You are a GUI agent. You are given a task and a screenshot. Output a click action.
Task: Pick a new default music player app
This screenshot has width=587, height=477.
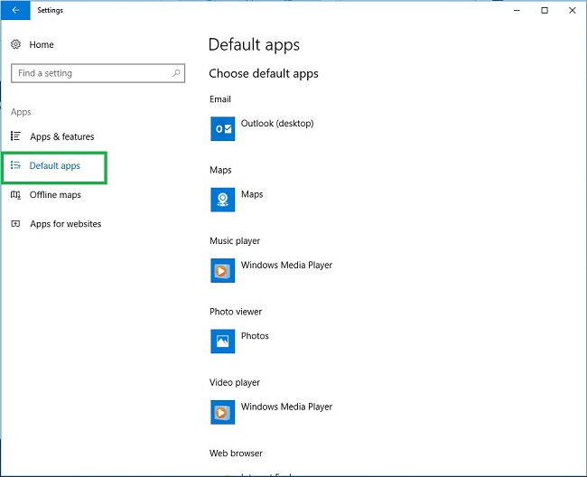(x=286, y=266)
